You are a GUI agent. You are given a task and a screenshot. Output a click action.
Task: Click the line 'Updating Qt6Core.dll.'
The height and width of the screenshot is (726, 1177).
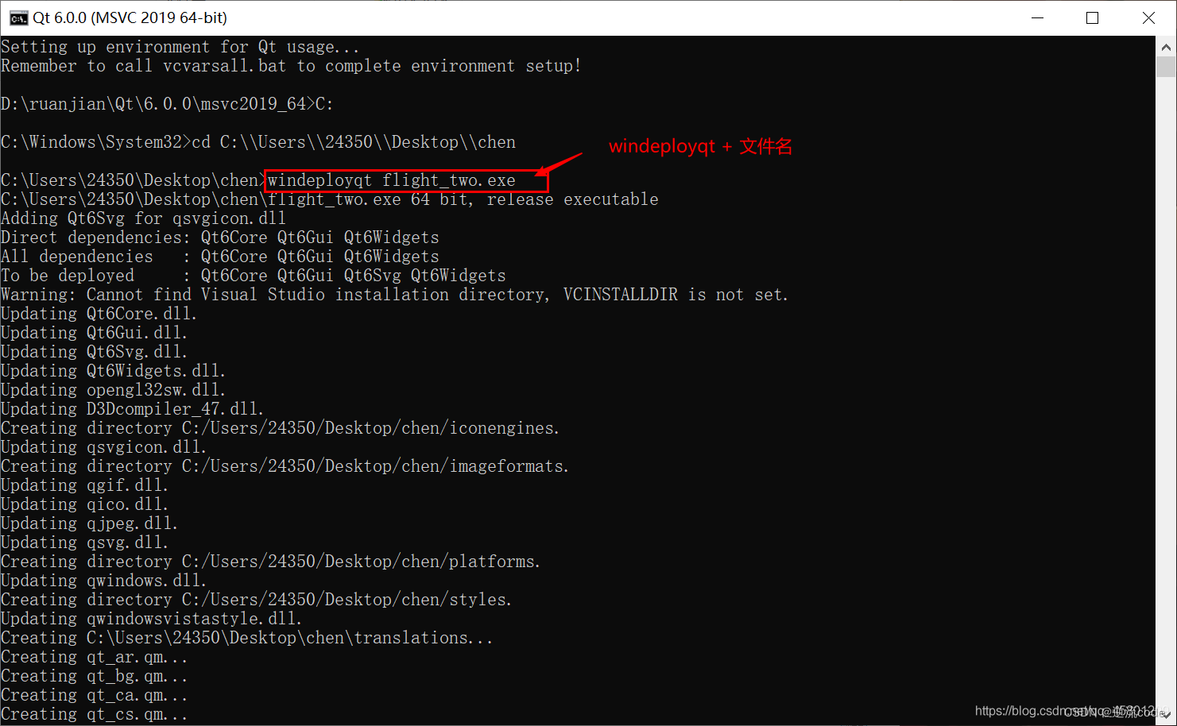pos(99,314)
